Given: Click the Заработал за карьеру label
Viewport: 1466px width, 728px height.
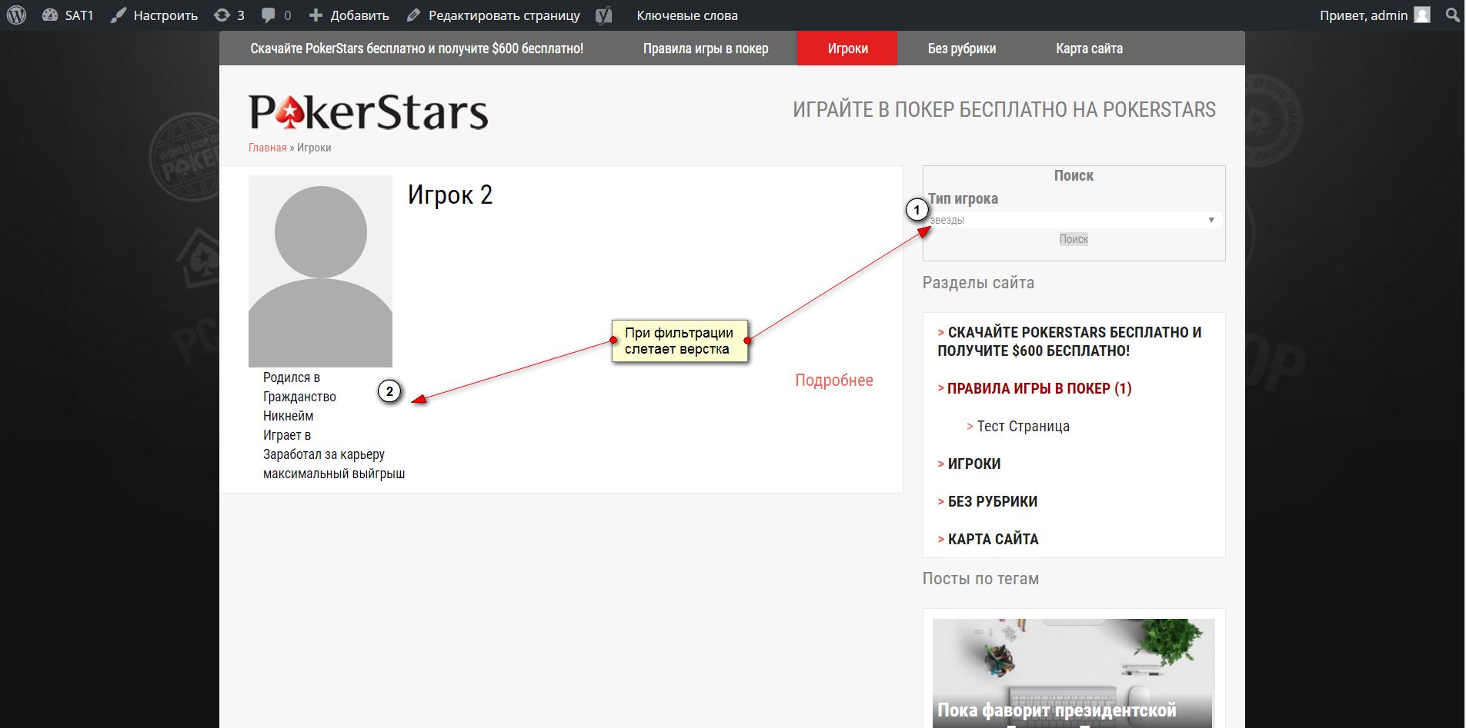Looking at the screenshot, I should point(324,454).
